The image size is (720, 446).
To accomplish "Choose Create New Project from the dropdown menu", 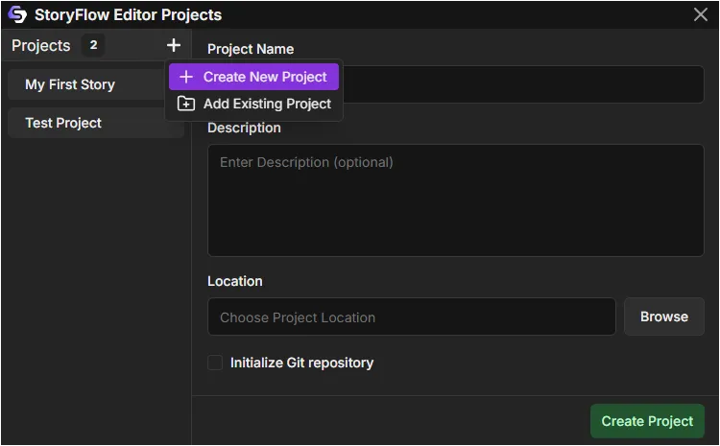I will point(264,77).
